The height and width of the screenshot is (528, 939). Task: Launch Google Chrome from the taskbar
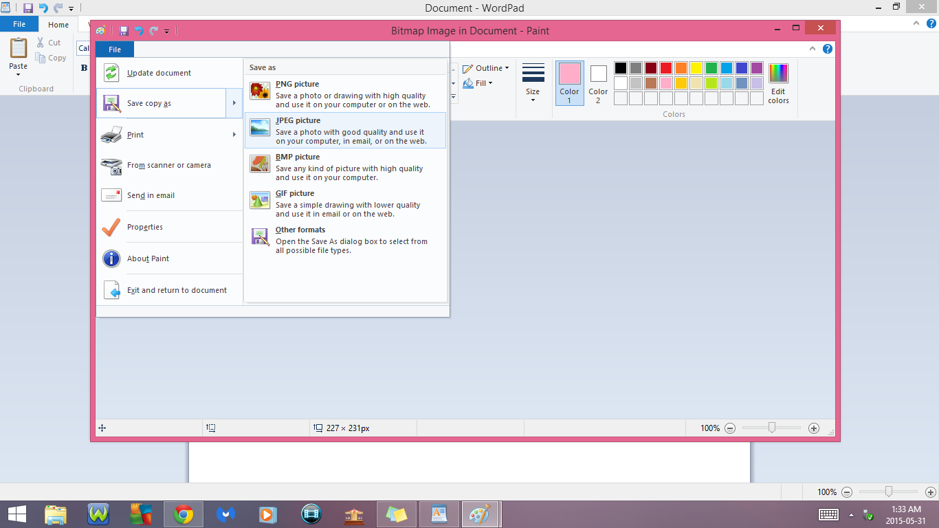pyautogui.click(x=183, y=514)
